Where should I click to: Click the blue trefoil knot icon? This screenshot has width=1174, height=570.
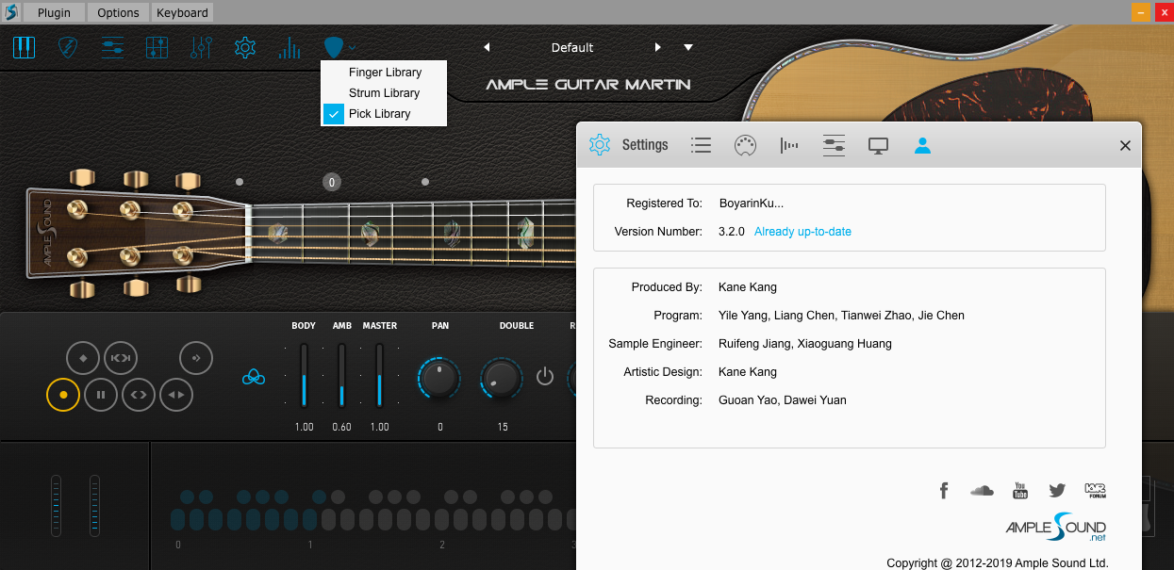pos(254,377)
